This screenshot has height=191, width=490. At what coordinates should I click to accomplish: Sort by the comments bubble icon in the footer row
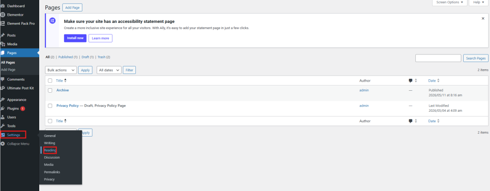411,121
